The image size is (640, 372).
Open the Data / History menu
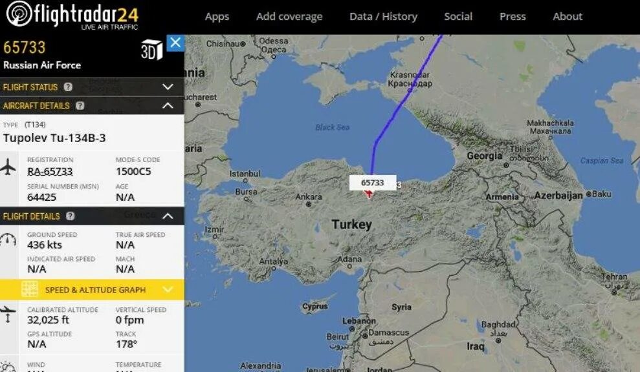click(x=383, y=17)
